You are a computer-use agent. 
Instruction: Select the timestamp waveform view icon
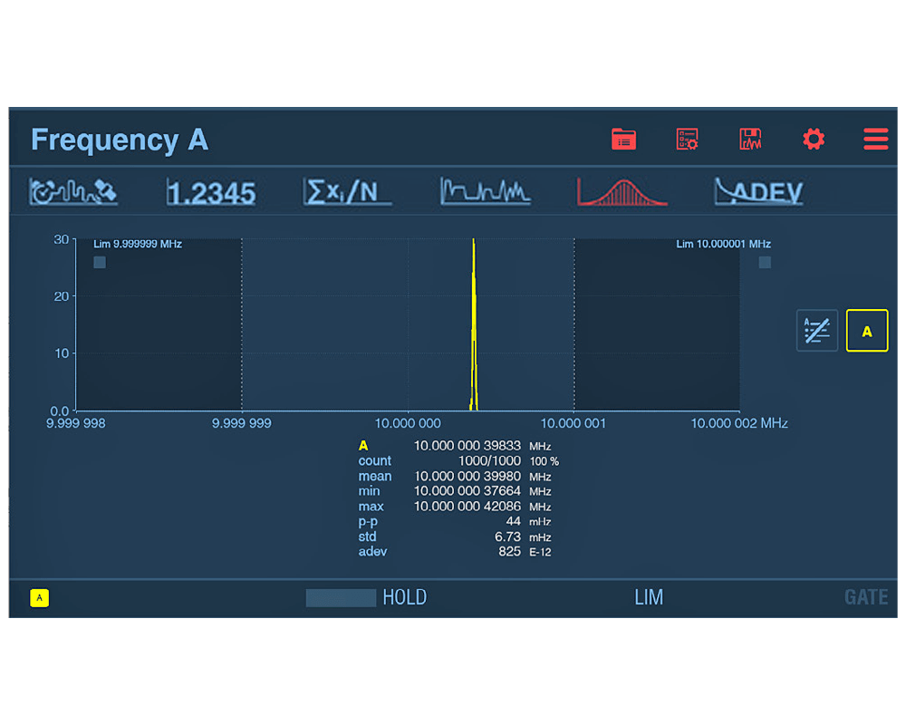(x=73, y=191)
